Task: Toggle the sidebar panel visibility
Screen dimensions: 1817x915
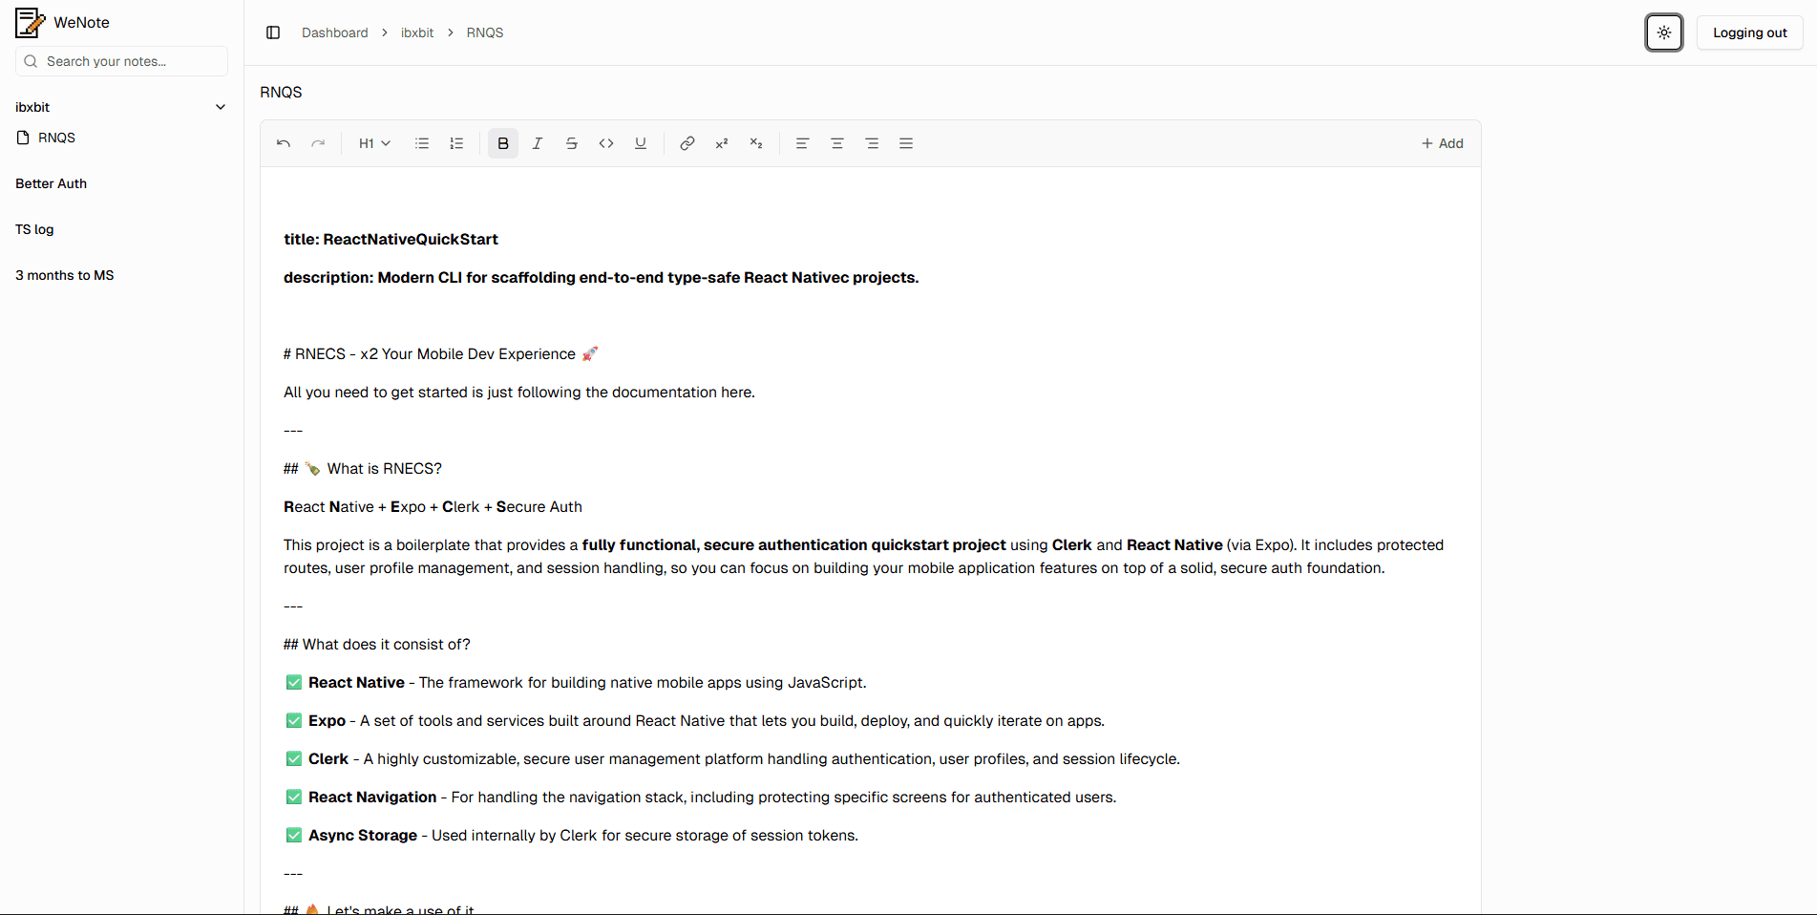Action: point(273,32)
